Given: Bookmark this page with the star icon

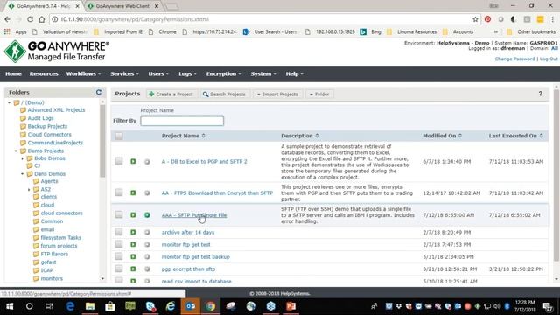Looking at the screenshot, I should (475, 19).
